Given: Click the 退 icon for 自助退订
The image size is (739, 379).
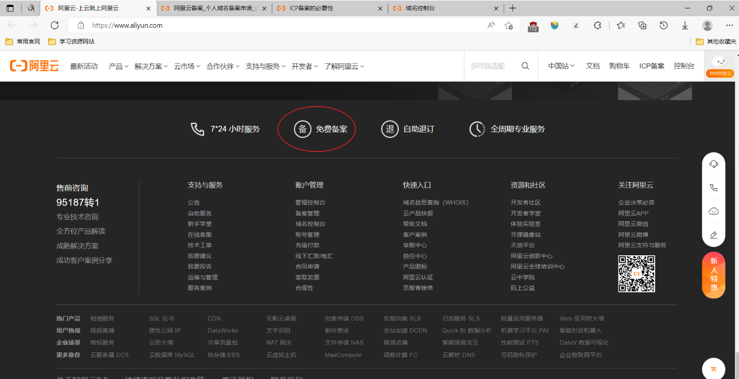Looking at the screenshot, I should click(x=390, y=129).
